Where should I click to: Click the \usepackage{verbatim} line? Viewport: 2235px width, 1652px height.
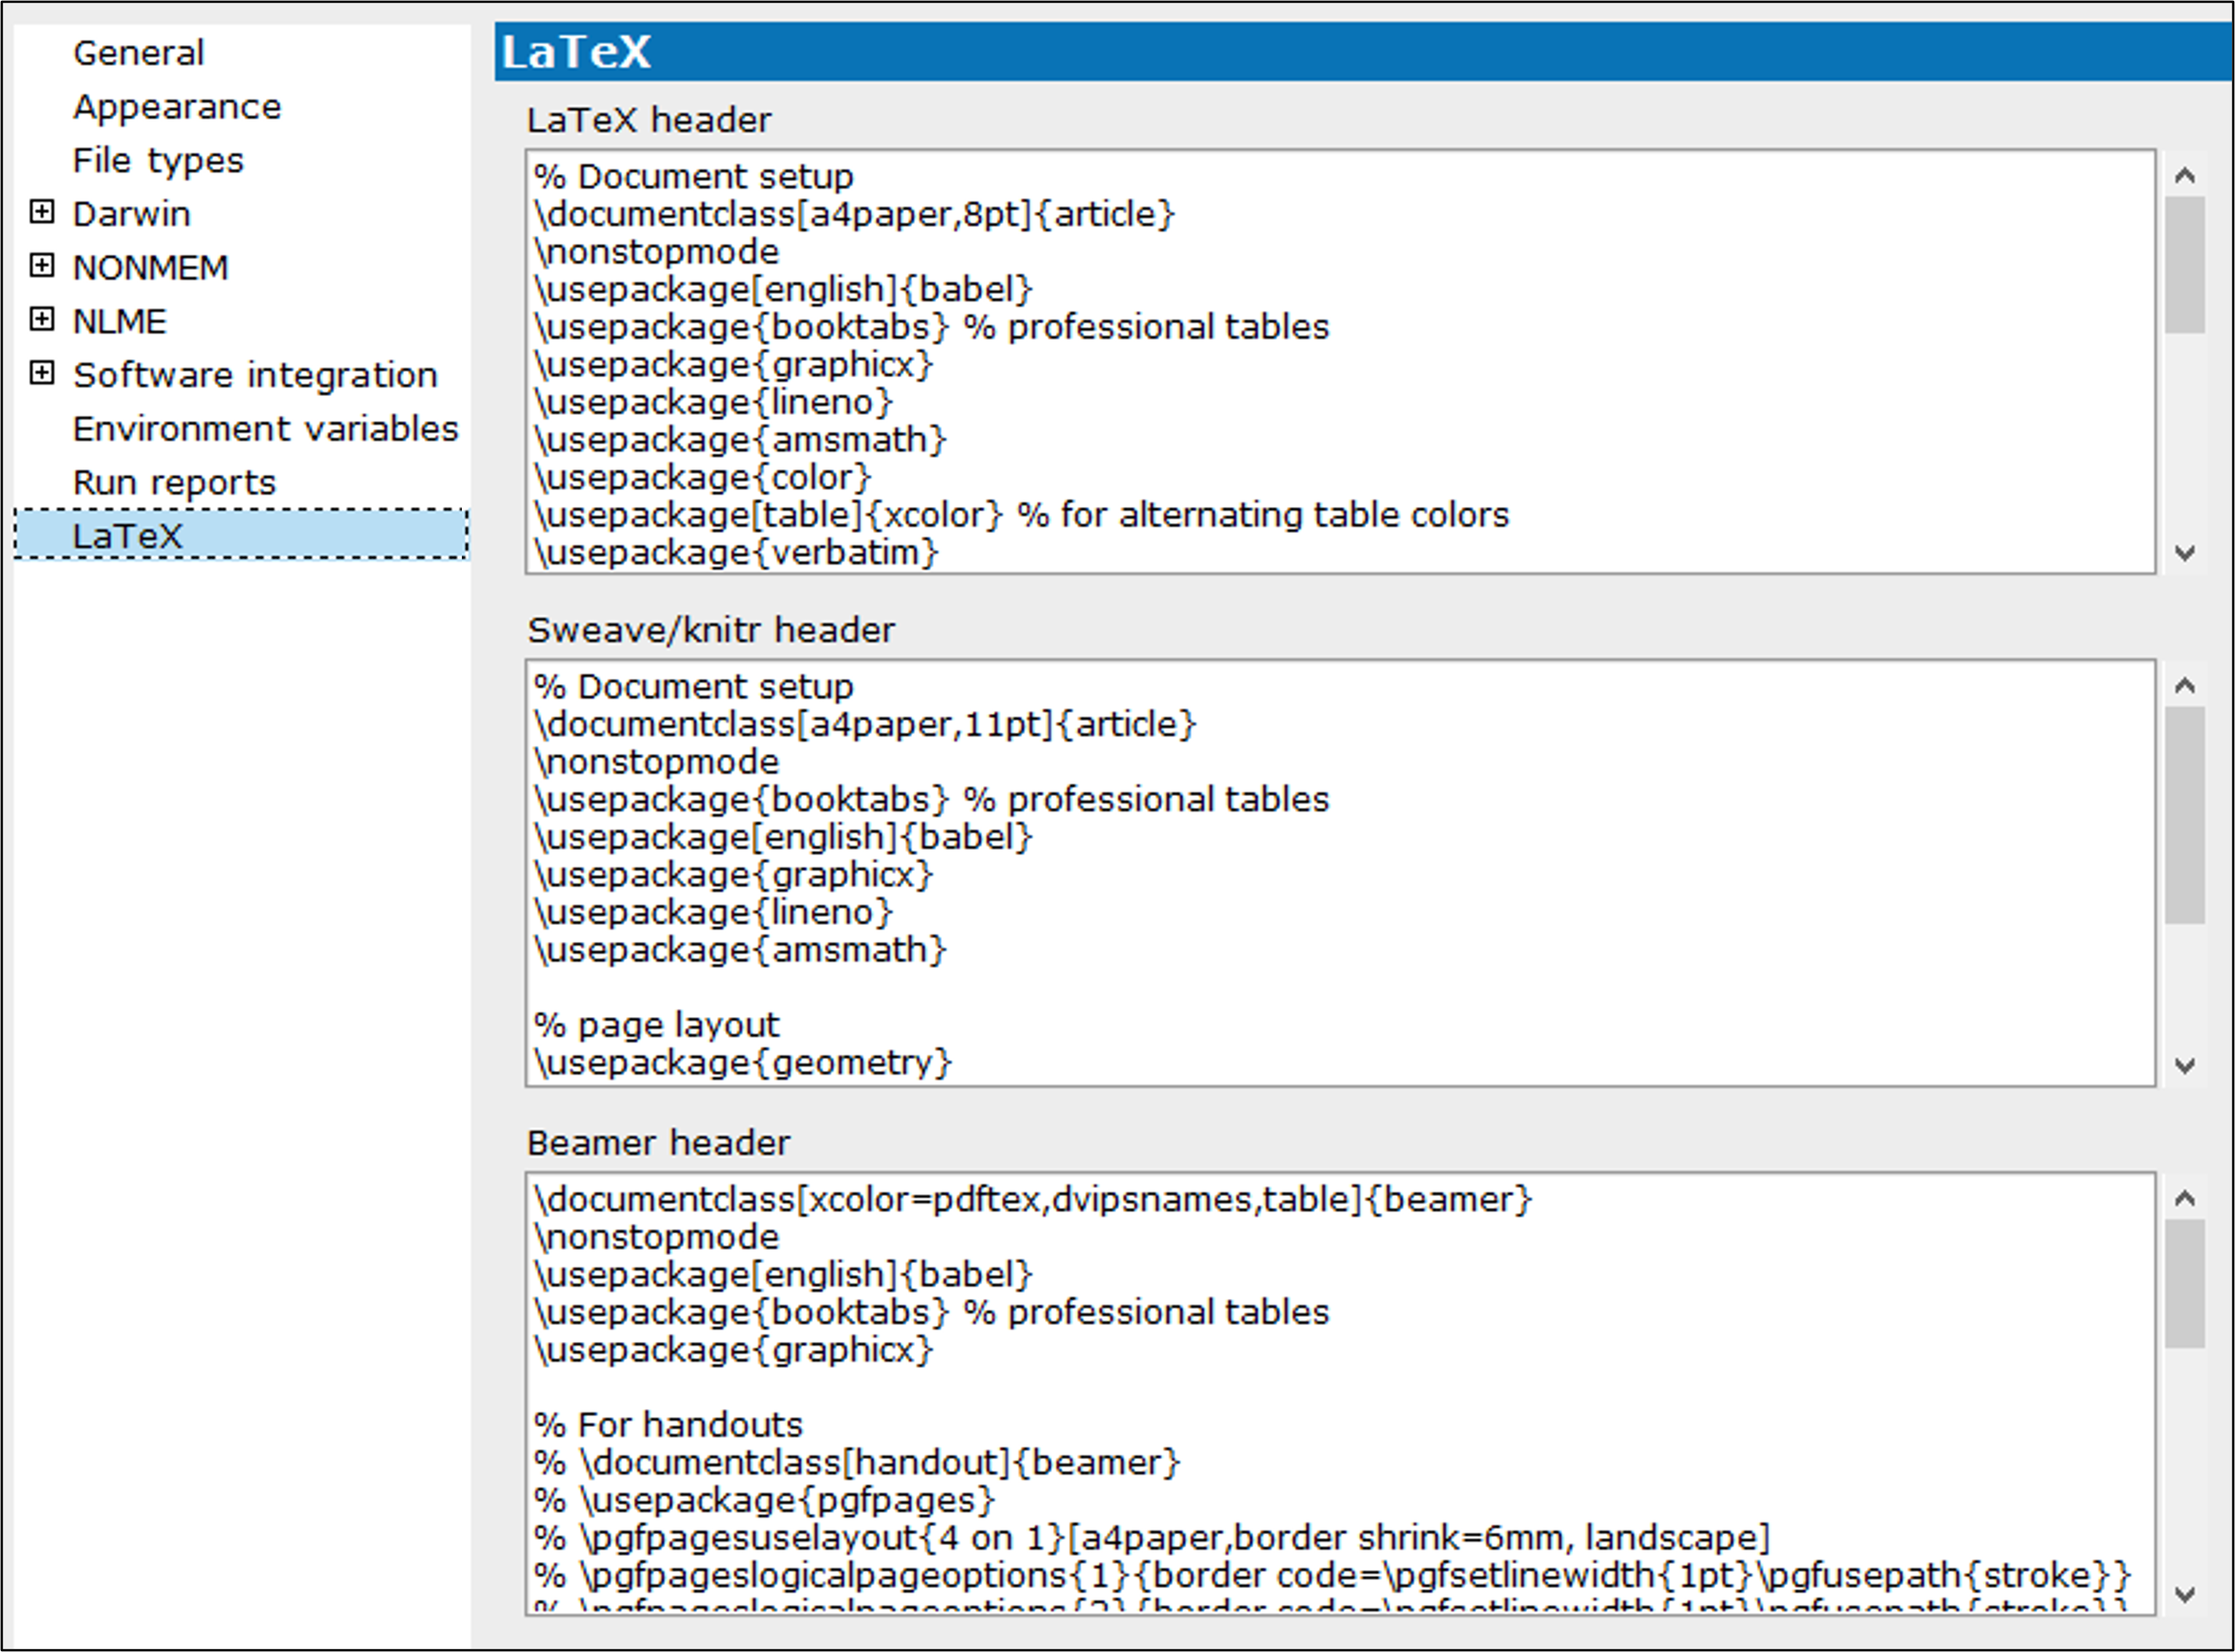[x=735, y=552]
